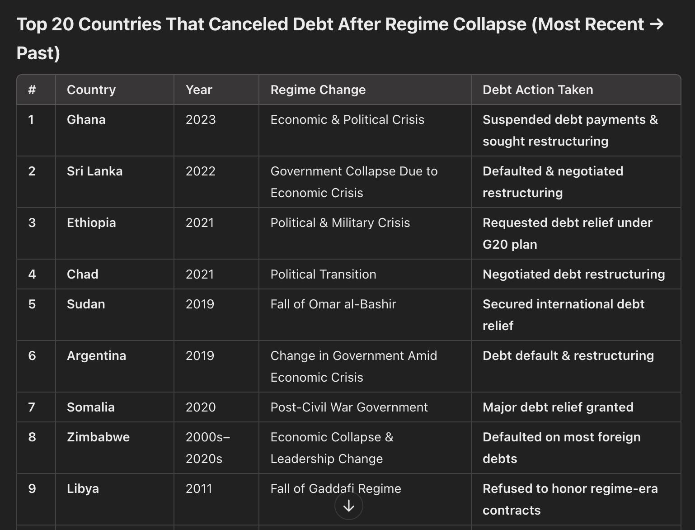Select the Ethiopia row country name

pos(91,222)
